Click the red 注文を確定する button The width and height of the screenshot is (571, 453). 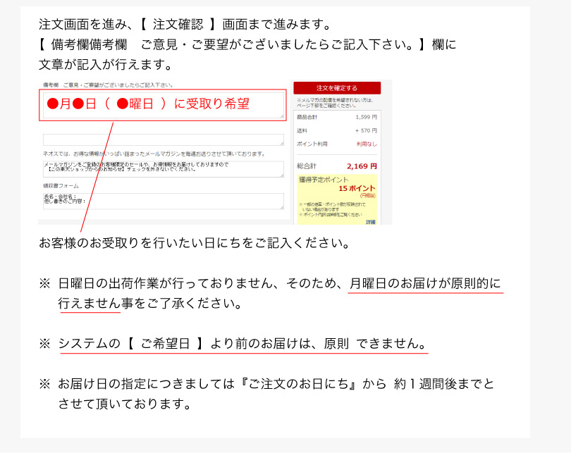click(x=337, y=88)
